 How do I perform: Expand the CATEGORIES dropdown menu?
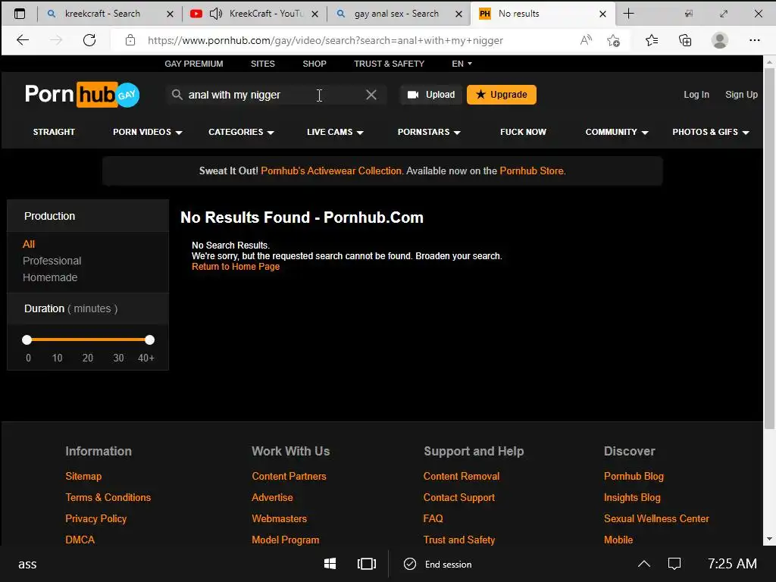click(241, 132)
